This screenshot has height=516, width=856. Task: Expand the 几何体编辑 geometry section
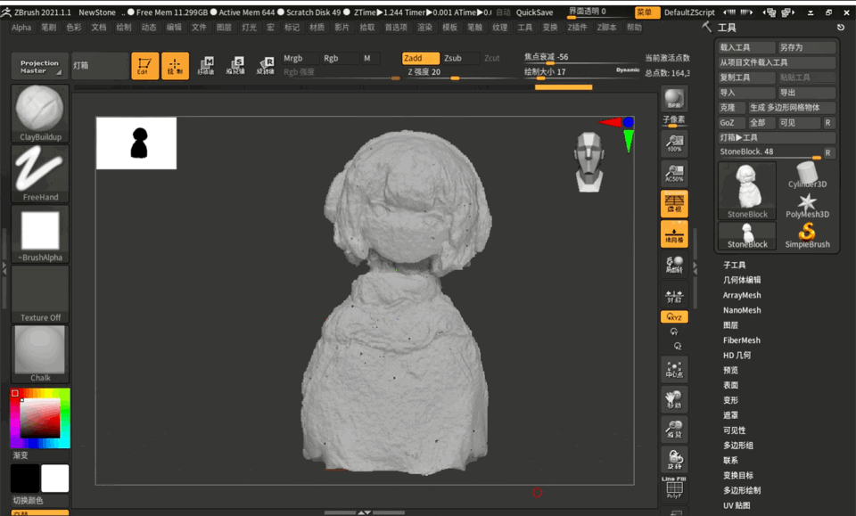741,280
